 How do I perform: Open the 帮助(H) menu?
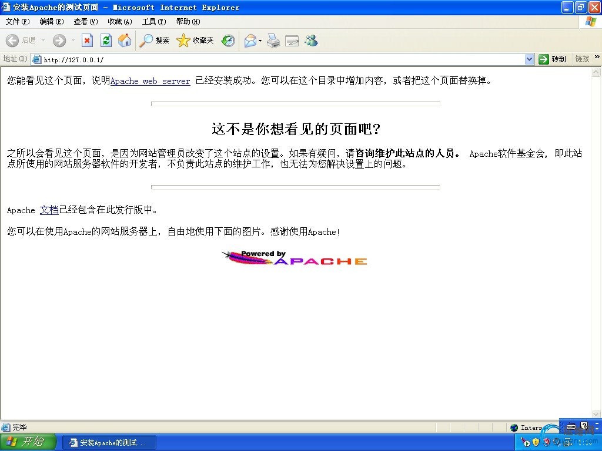click(x=188, y=22)
